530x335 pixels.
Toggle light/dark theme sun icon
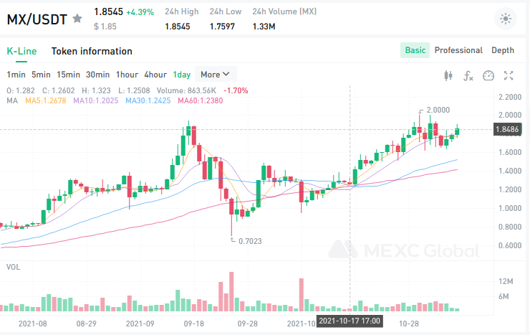pyautogui.click(x=506, y=19)
